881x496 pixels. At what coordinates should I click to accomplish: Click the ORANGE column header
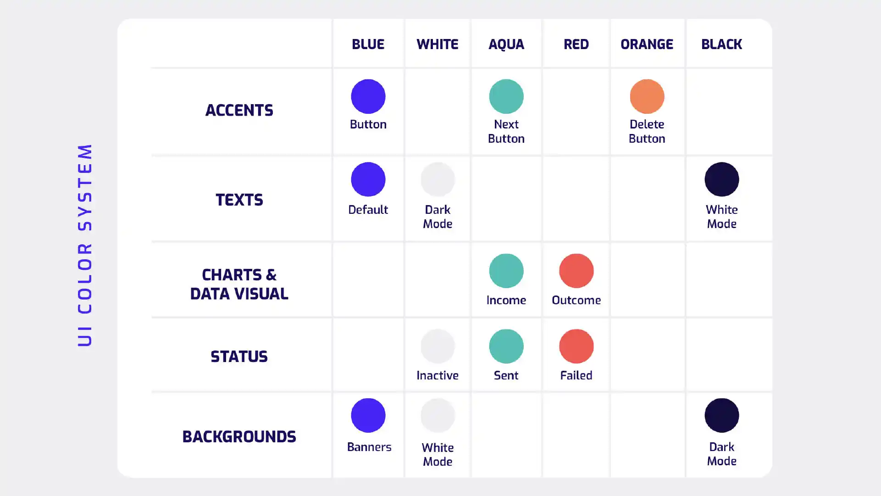tap(647, 44)
